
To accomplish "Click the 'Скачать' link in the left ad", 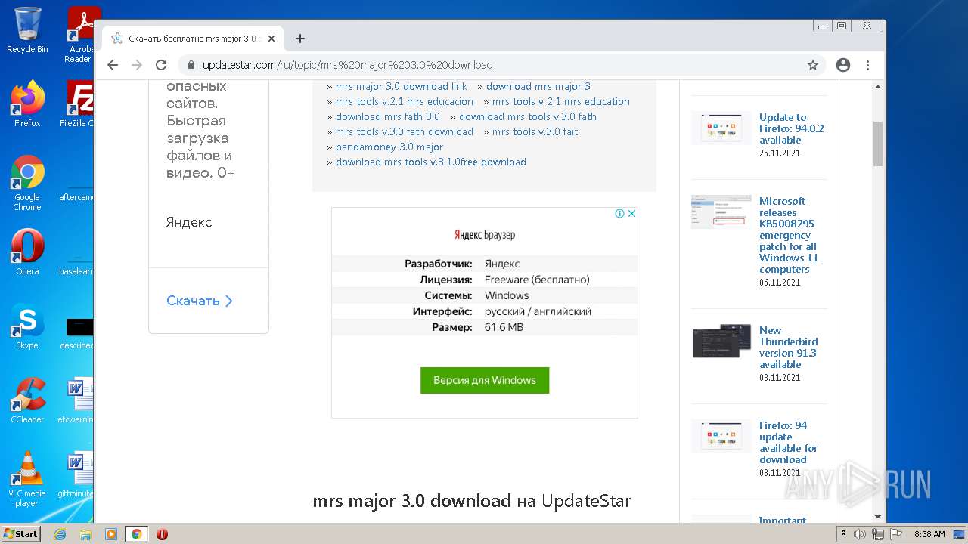I will (200, 301).
